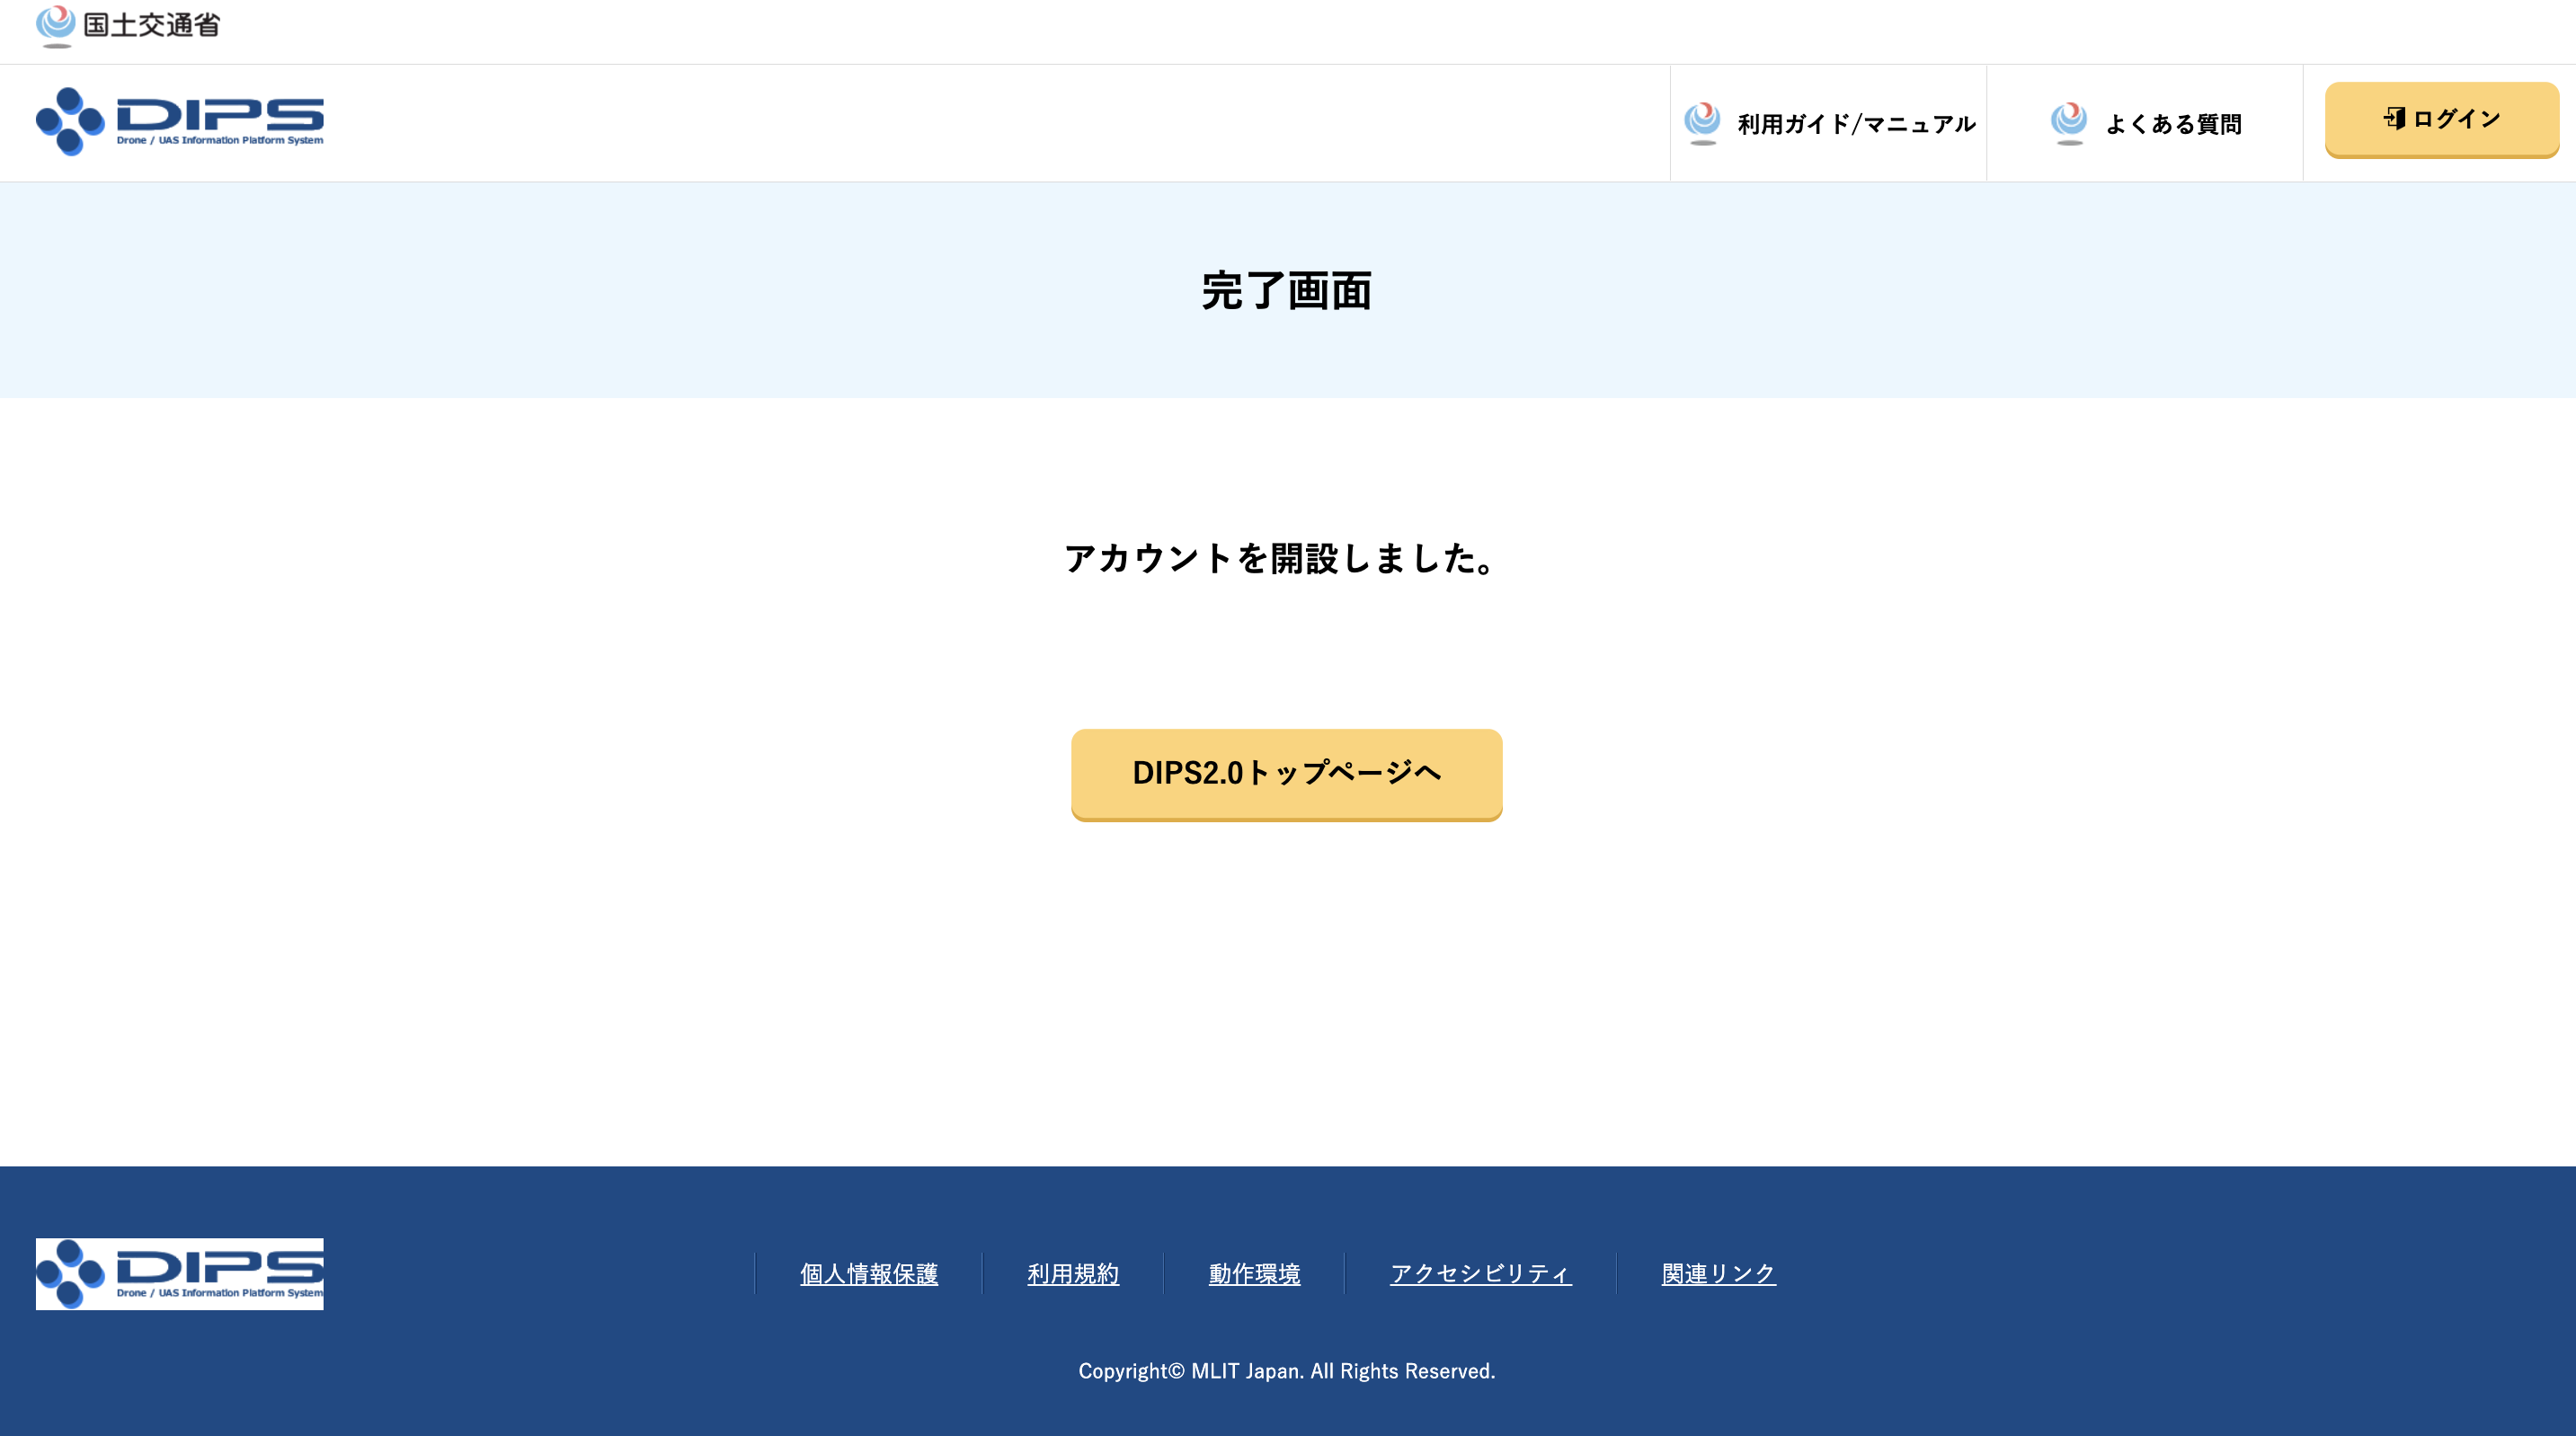Image resolution: width=2576 pixels, height=1436 pixels.
Task: Click the door icon inside the ログイン button
Action: 2394,118
